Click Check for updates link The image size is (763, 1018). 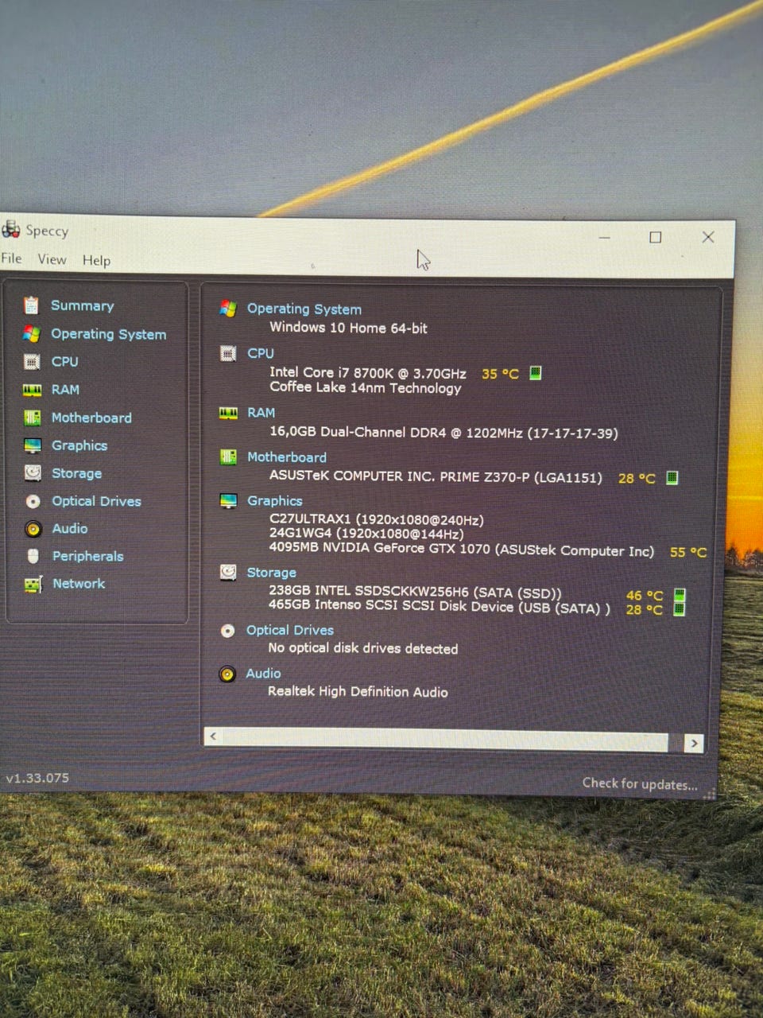pyautogui.click(x=640, y=784)
